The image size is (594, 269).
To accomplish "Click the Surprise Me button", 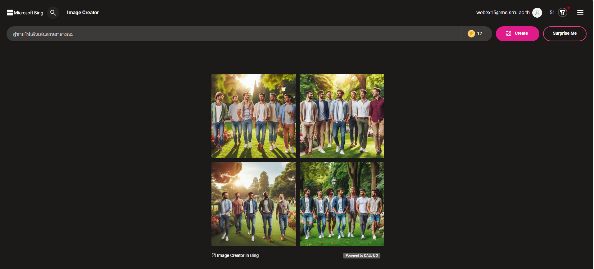I will [x=565, y=34].
